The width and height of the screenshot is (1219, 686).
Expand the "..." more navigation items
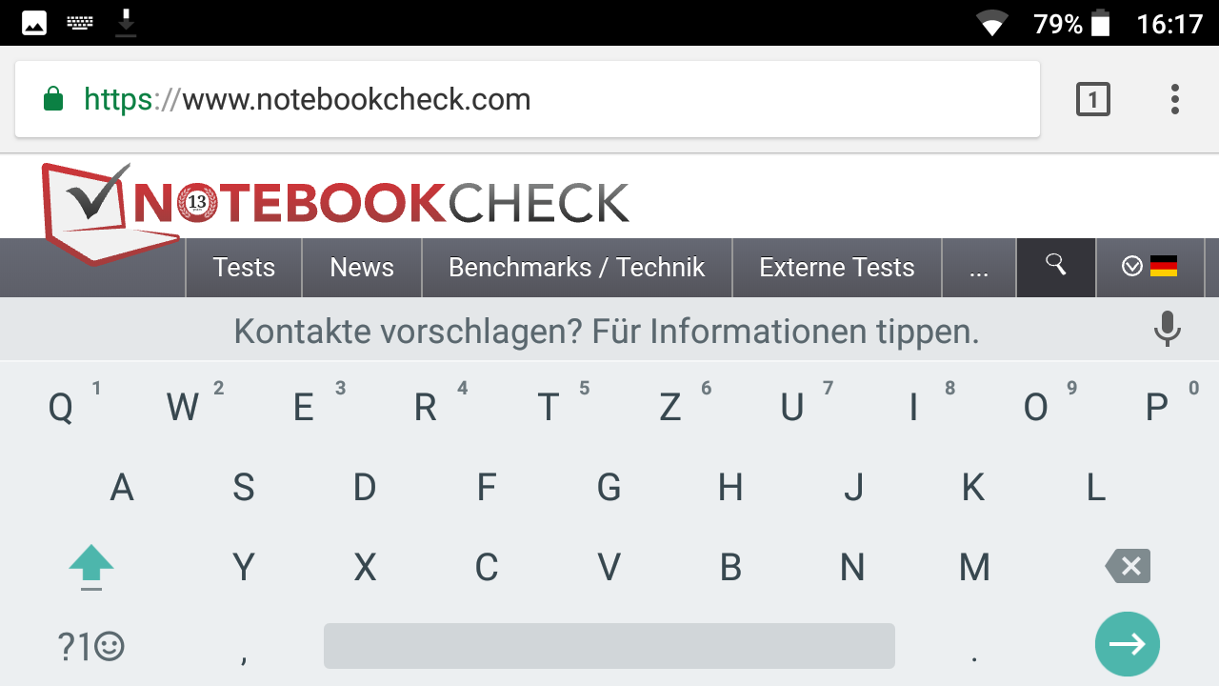pyautogui.click(x=979, y=268)
